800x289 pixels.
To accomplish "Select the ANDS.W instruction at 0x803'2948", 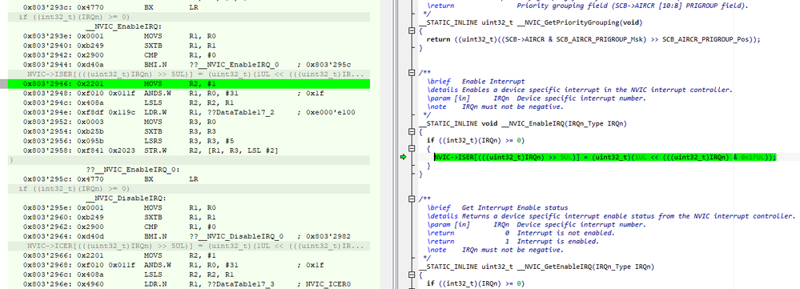I will click(x=189, y=94).
